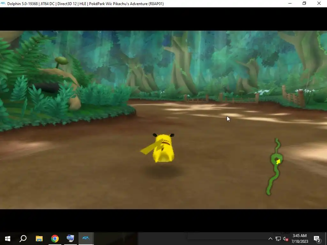
Task: Open the notification center icon
Action: [317, 239]
